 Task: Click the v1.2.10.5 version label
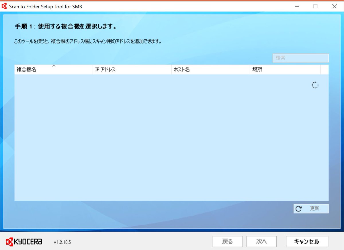tap(62, 242)
